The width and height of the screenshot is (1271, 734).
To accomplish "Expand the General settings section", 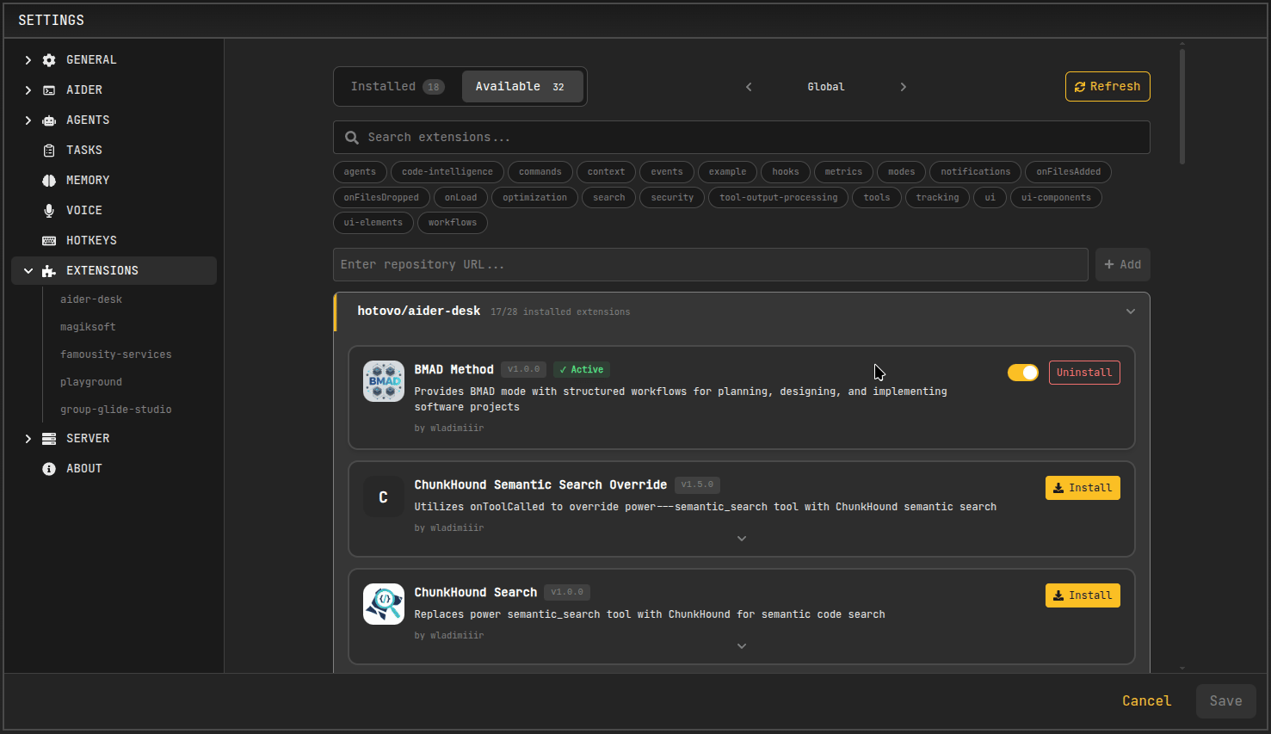I will point(28,60).
